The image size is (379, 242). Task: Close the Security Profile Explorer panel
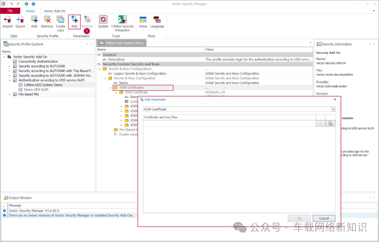(x=91, y=44)
